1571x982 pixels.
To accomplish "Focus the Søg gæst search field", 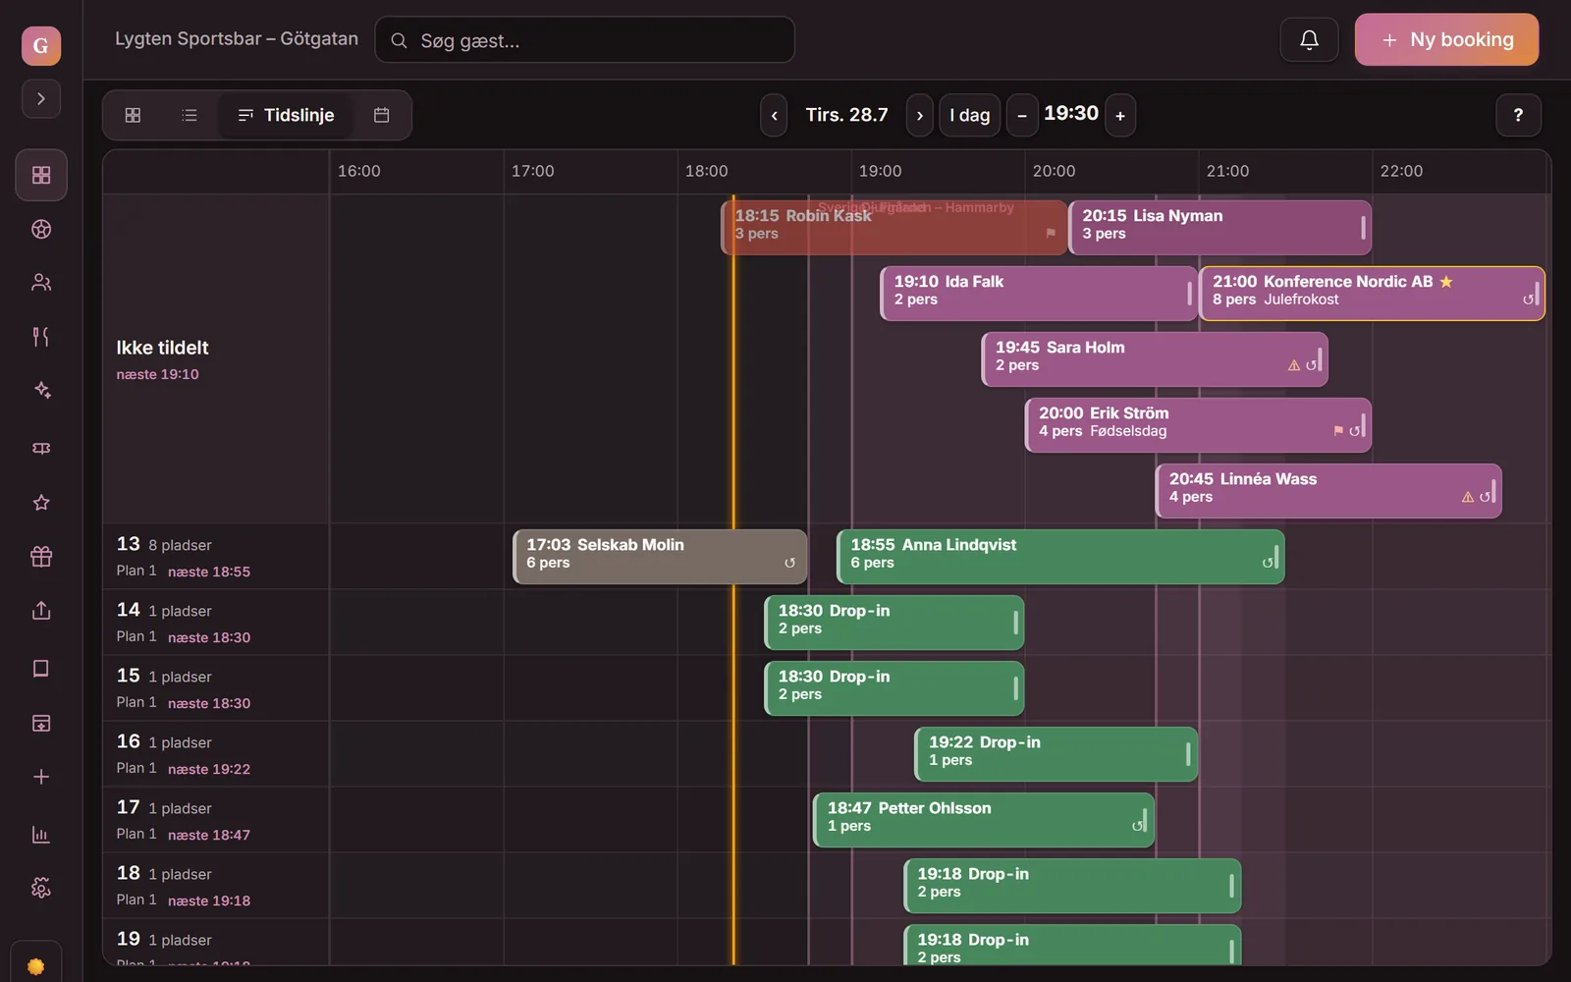I will click(585, 40).
